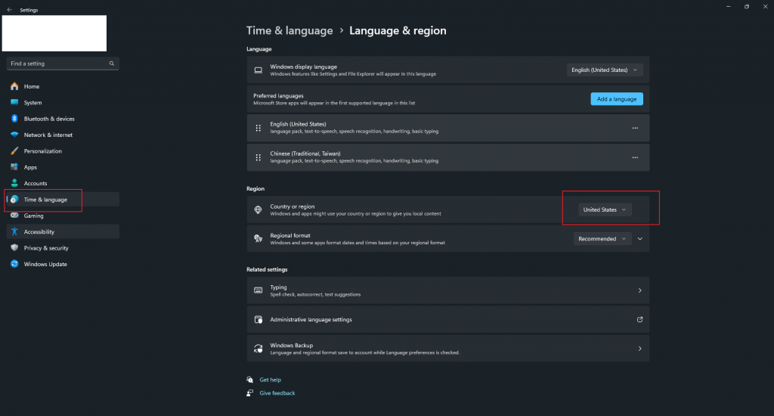Open the Regional format Recommended dropdown
Screen dimensions: 774x416
point(602,238)
